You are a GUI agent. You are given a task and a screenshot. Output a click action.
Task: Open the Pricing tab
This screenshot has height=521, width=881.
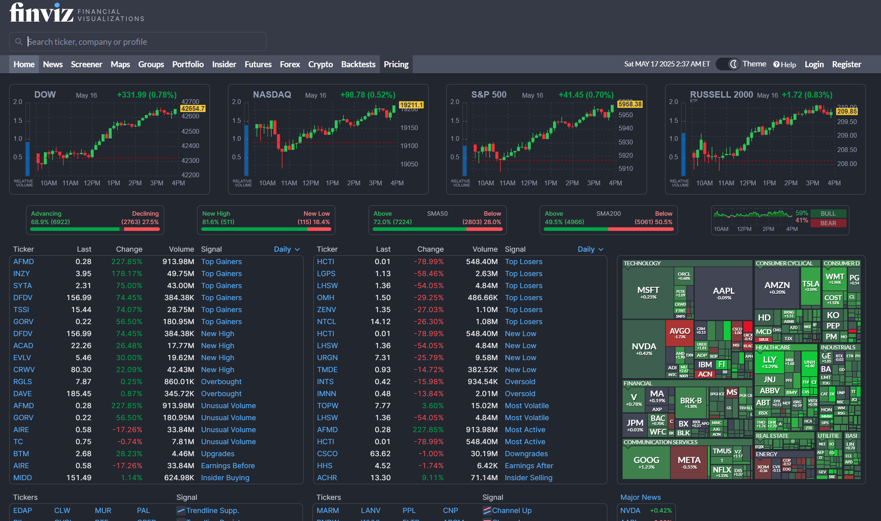396,64
